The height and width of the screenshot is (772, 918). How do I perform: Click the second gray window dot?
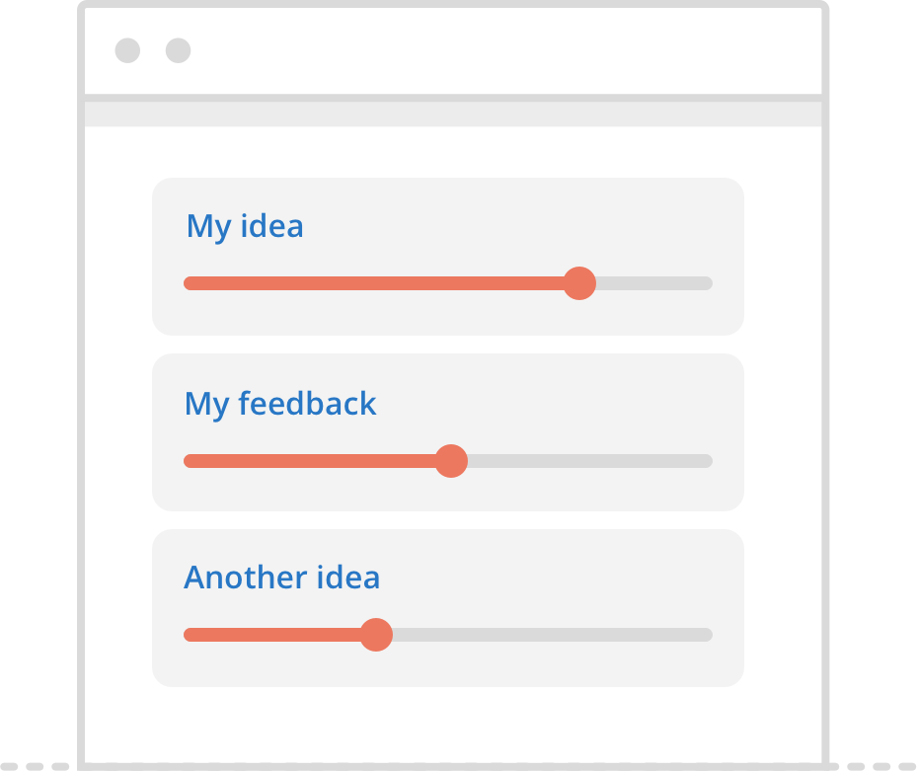[x=178, y=50]
